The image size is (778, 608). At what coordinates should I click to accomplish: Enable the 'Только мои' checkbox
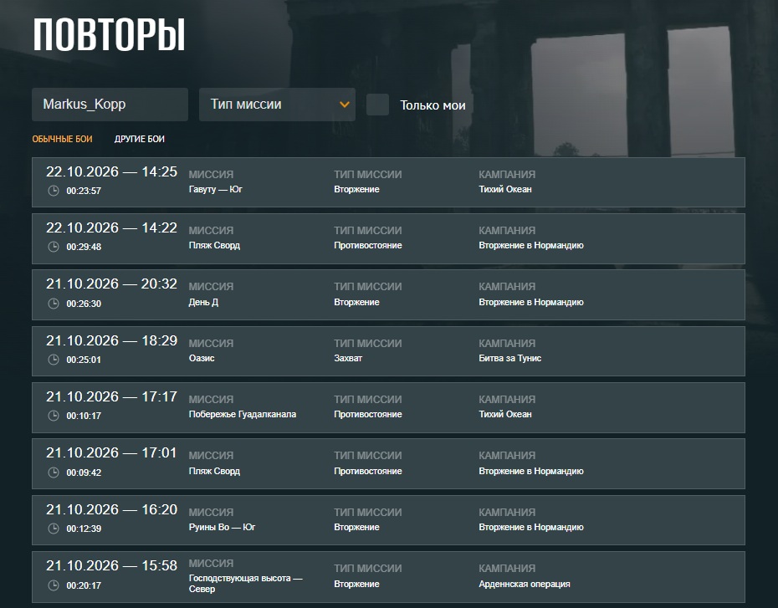pos(377,105)
